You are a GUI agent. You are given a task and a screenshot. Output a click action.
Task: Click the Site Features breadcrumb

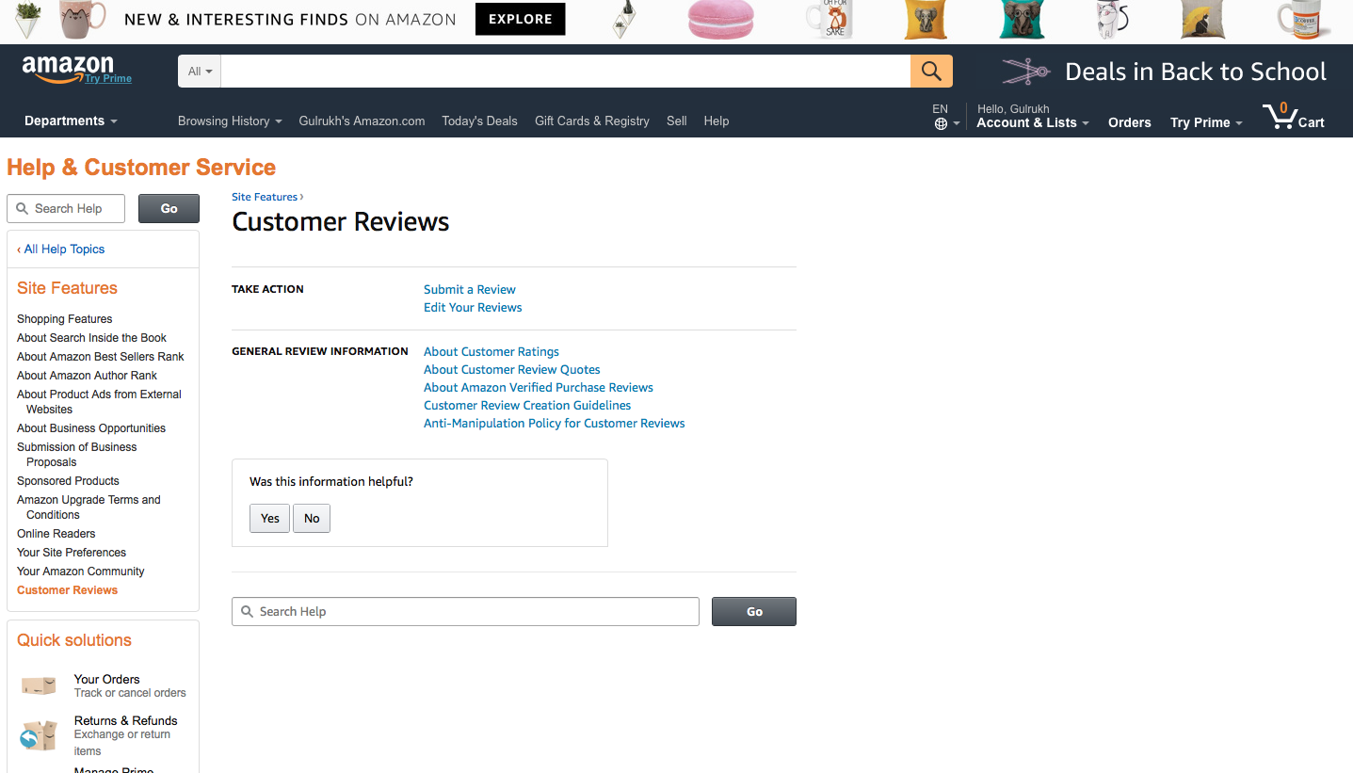(265, 197)
